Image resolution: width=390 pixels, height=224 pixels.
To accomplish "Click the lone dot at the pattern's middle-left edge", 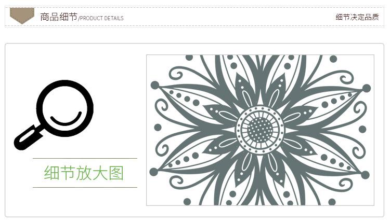I will pyautogui.click(x=158, y=128).
